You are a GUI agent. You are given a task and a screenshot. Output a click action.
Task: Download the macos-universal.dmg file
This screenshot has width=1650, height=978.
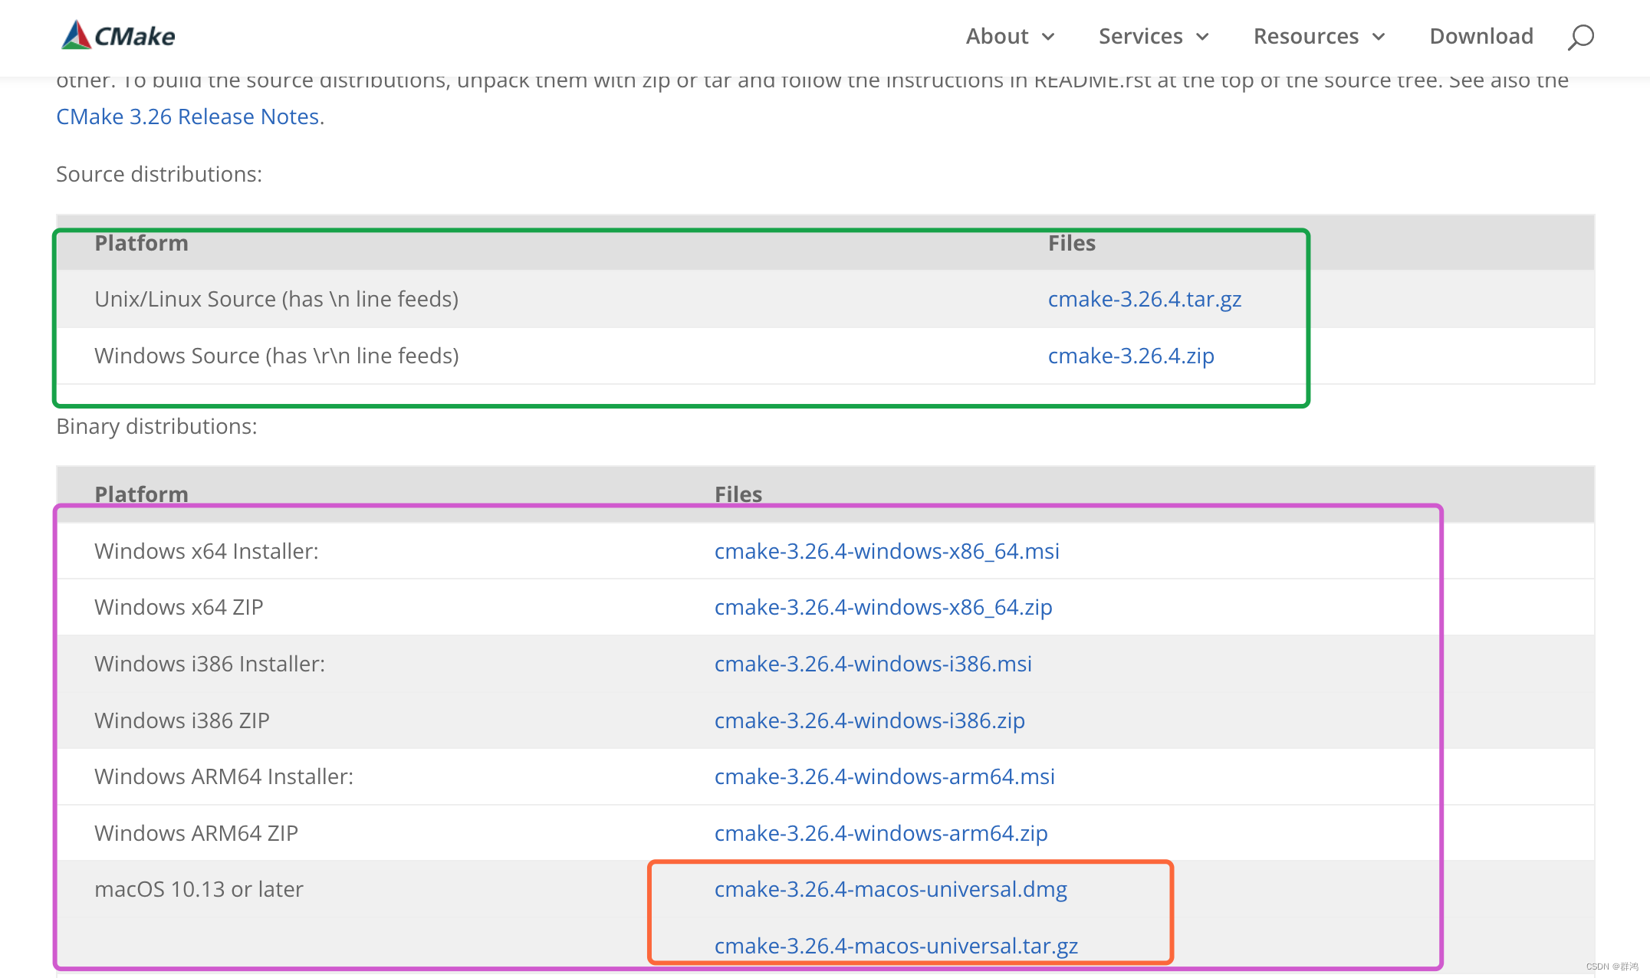(890, 889)
